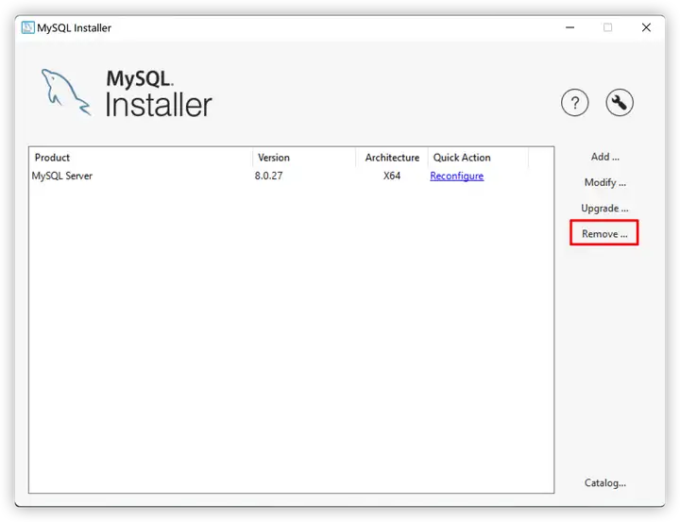Click the X64 architecture cell

[x=392, y=176]
